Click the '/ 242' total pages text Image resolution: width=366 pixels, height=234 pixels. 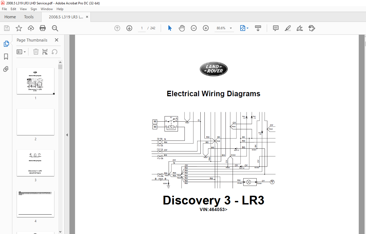[151, 28]
